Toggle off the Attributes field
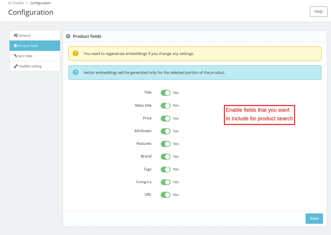 166,131
